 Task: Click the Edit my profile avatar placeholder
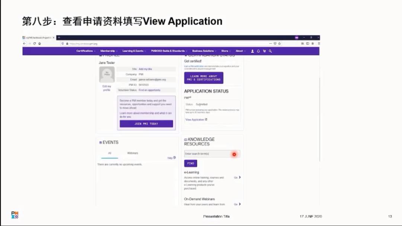click(106, 74)
